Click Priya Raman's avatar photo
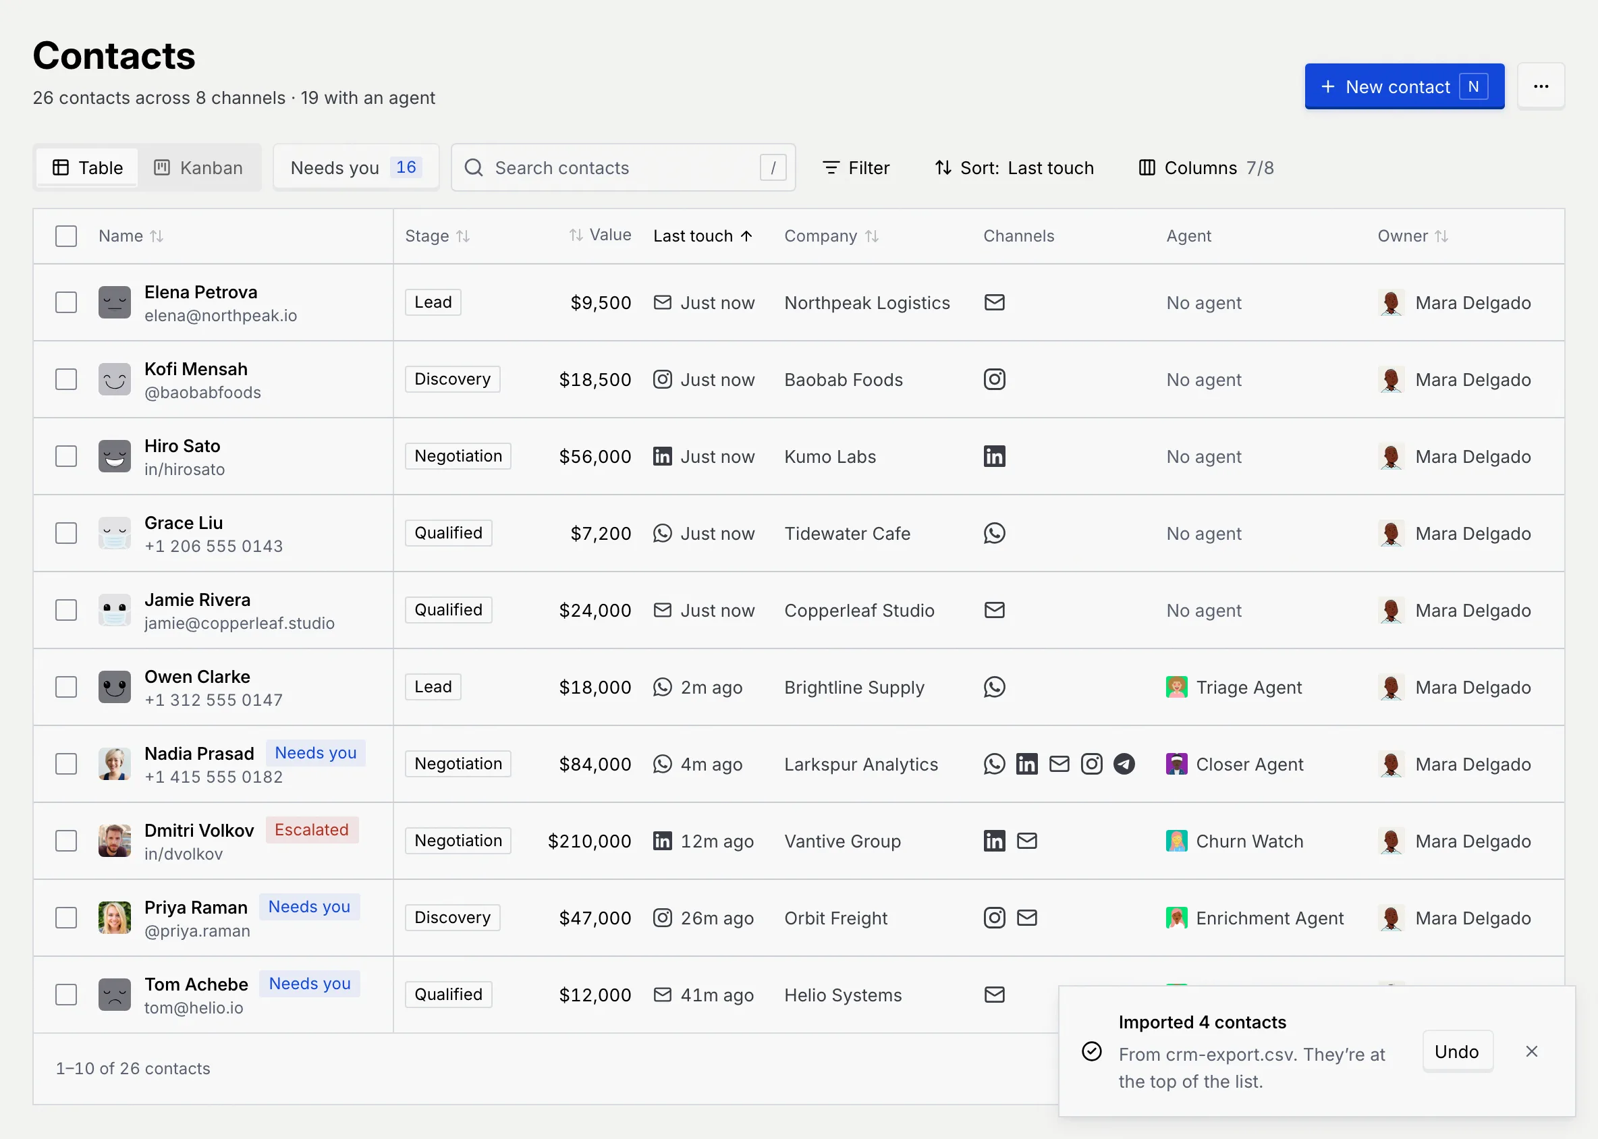Viewport: 1598px width, 1139px height. (114, 918)
